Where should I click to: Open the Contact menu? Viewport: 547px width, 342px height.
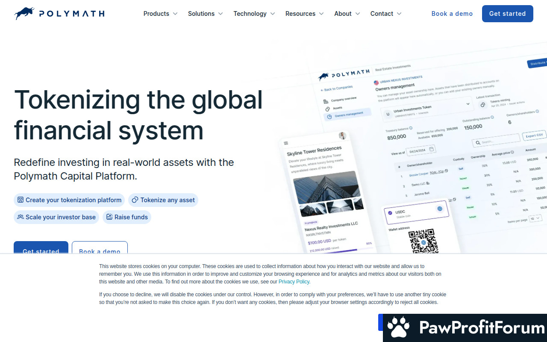point(385,14)
